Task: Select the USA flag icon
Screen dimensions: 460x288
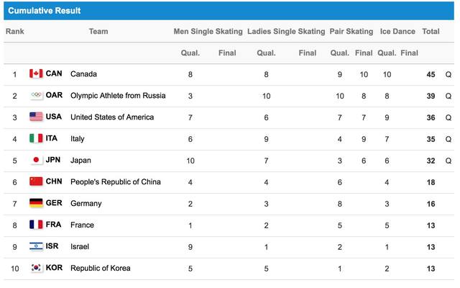Action: point(36,117)
